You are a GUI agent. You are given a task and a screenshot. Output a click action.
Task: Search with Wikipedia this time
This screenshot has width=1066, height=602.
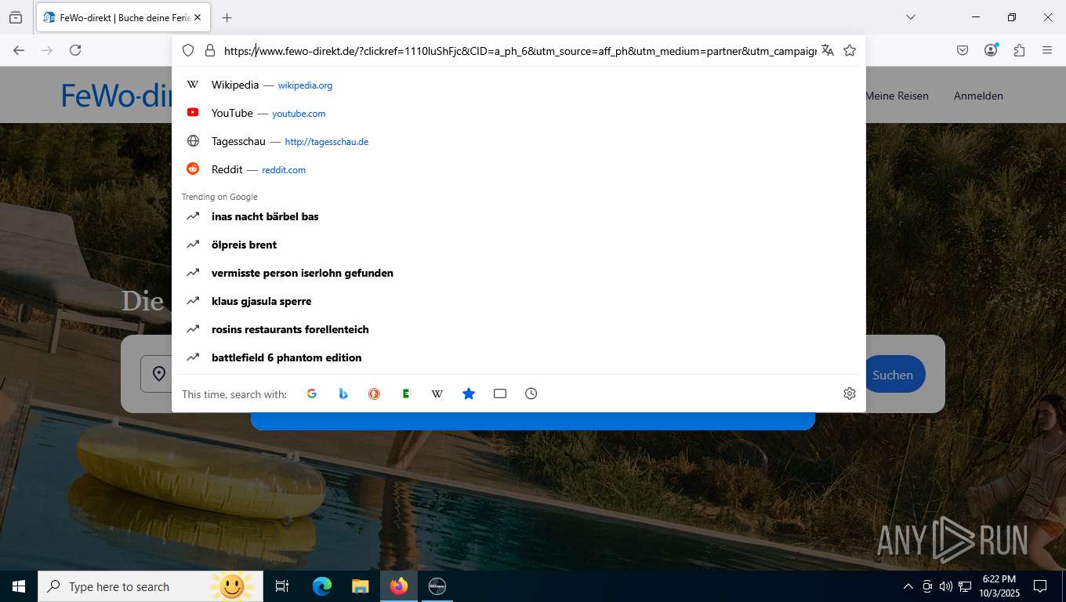tap(437, 393)
